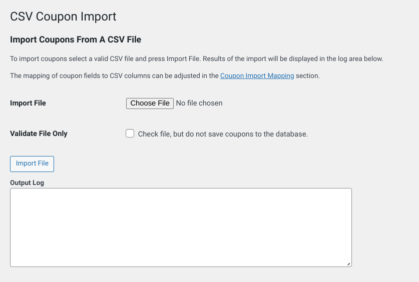Screen dimensions: 419x282
Task: Click the 'Output Log' label above the textbox
Action: pyautogui.click(x=27, y=183)
